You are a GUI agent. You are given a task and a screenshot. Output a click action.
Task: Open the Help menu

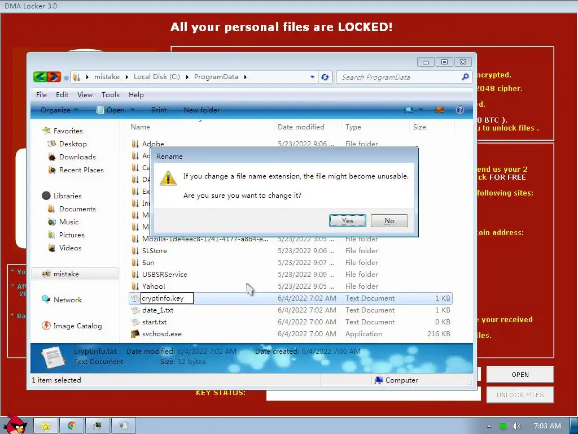pyautogui.click(x=136, y=95)
